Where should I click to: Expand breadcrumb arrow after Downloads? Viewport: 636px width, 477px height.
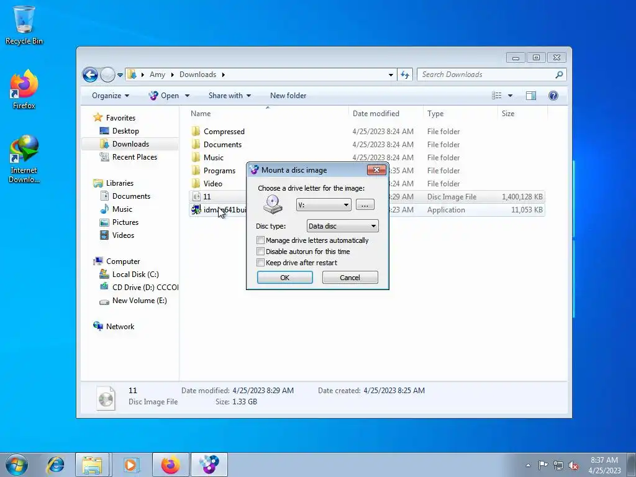(x=223, y=75)
